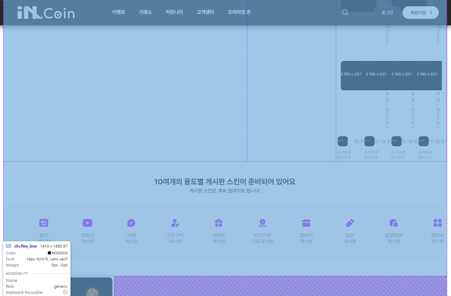451x296 pixels.
Task: Open the 위치기반 지도게시판 pin icon
Action: [262, 223]
